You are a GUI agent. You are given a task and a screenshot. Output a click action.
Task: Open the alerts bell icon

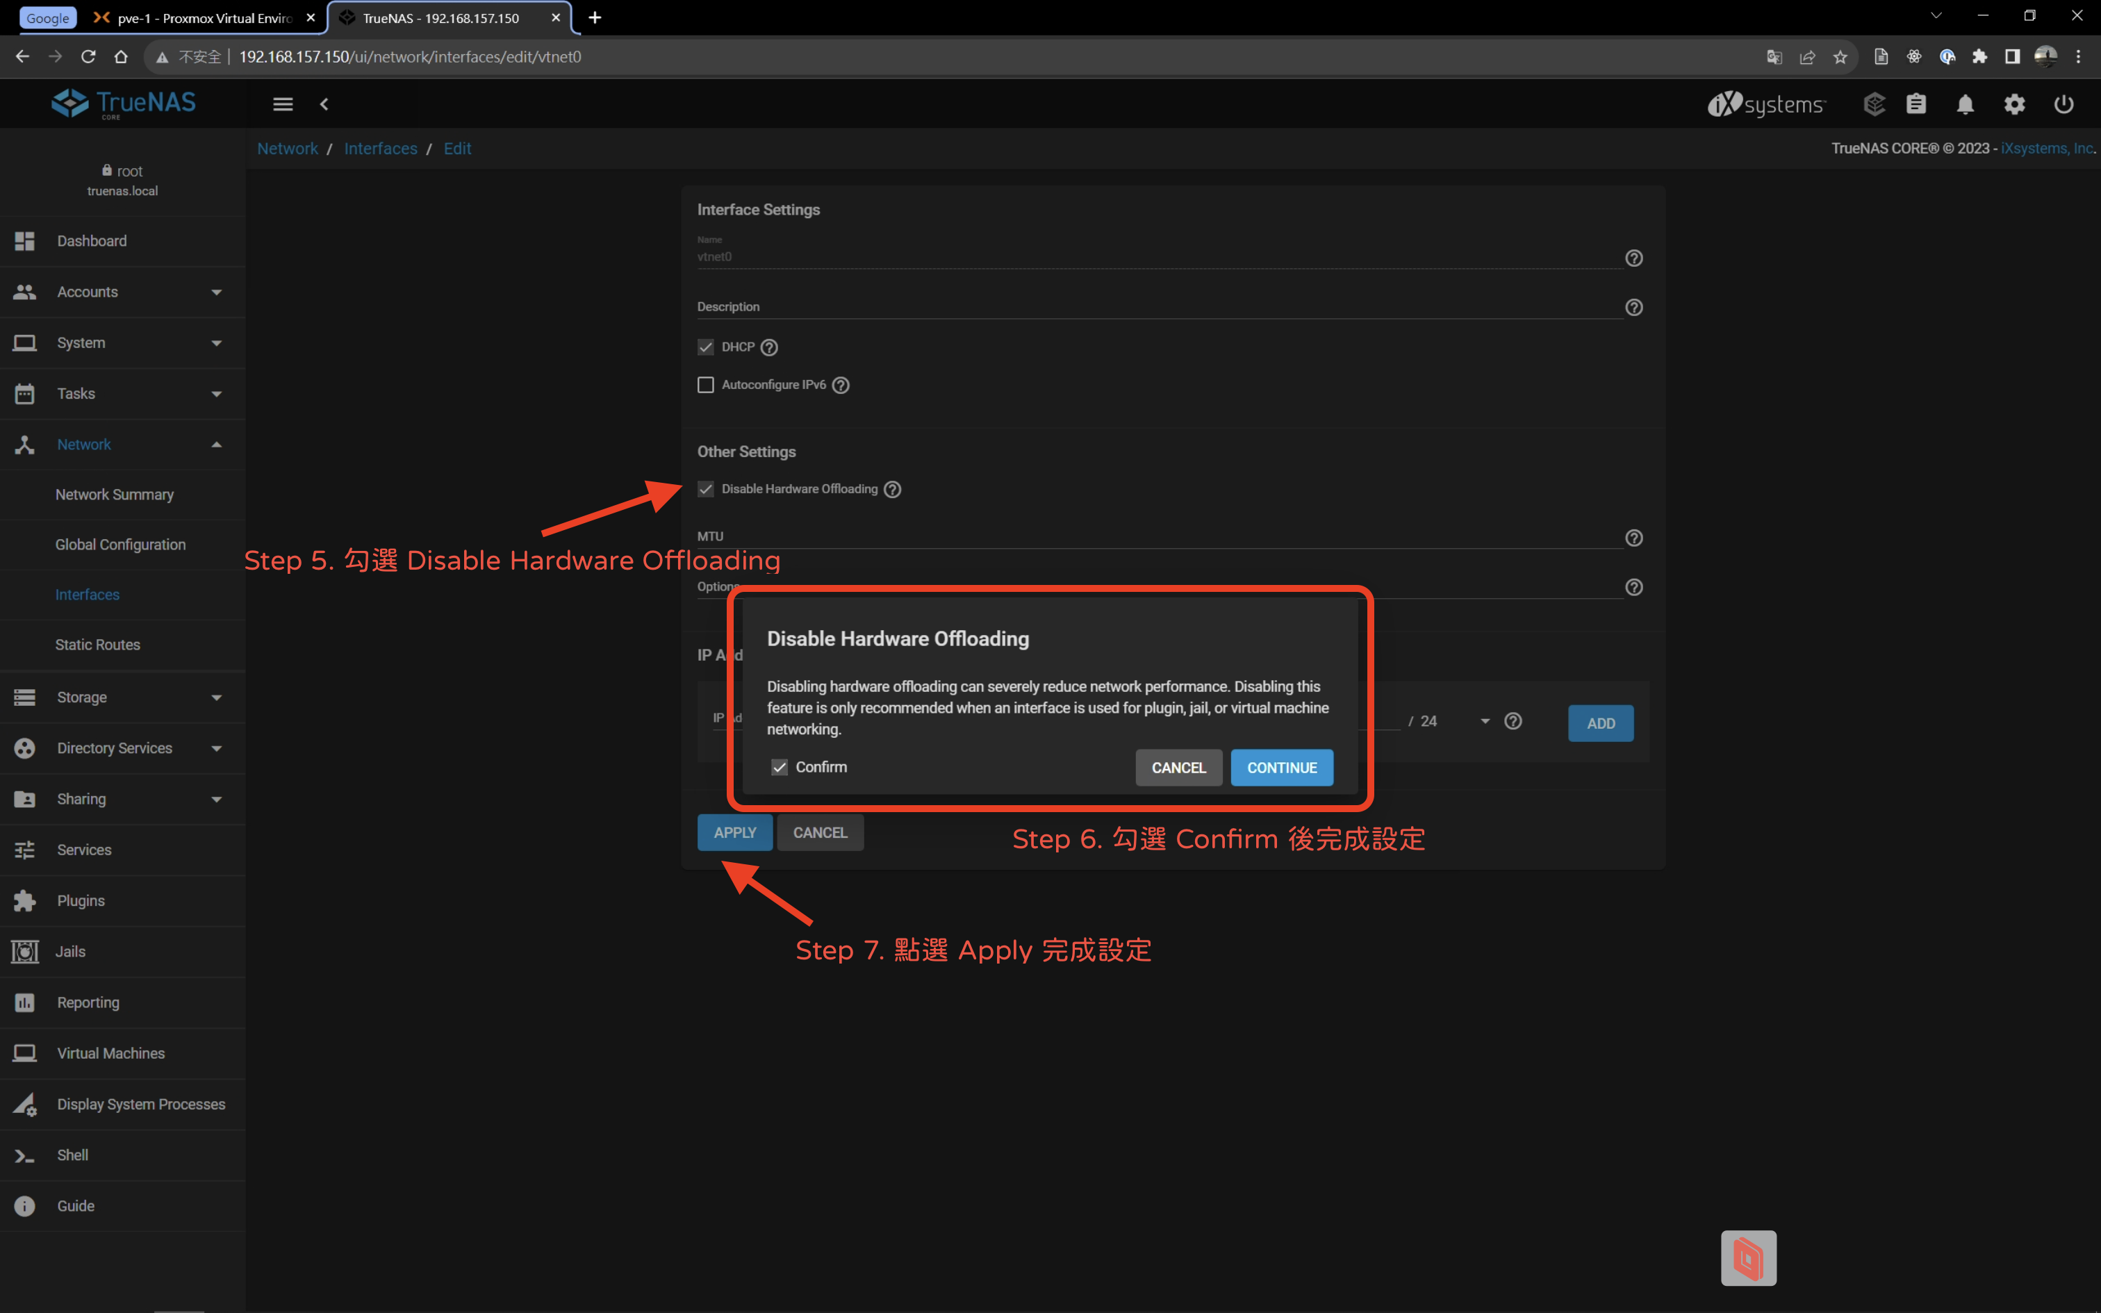(x=1965, y=104)
